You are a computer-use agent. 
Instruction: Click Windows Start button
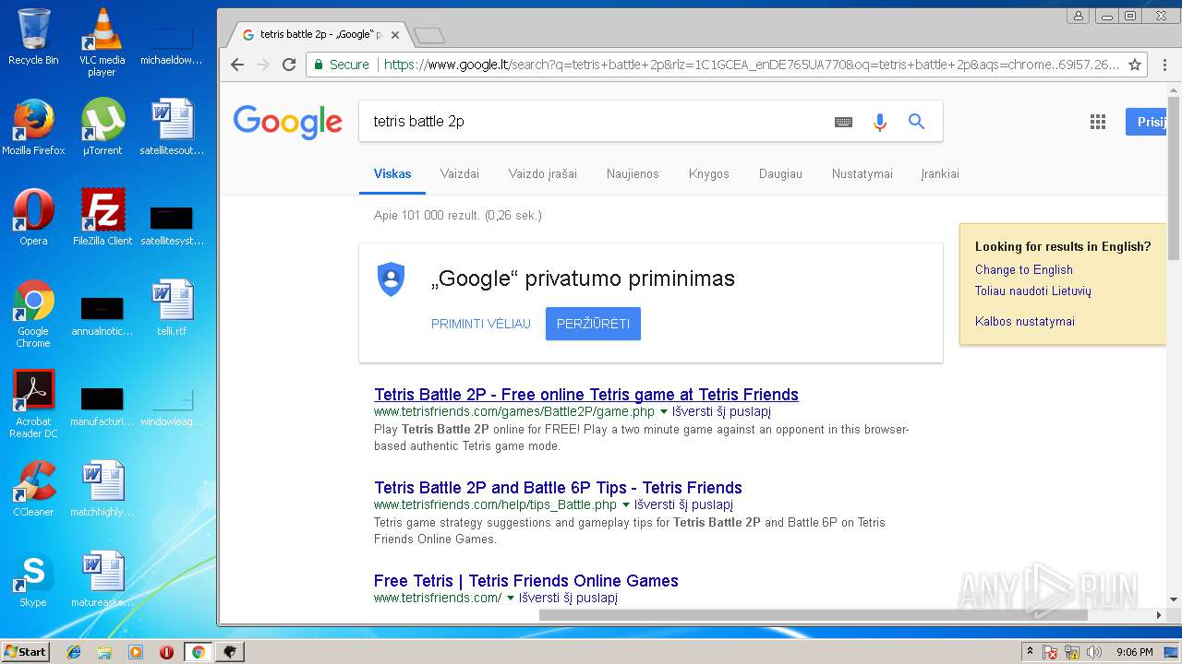click(x=26, y=652)
